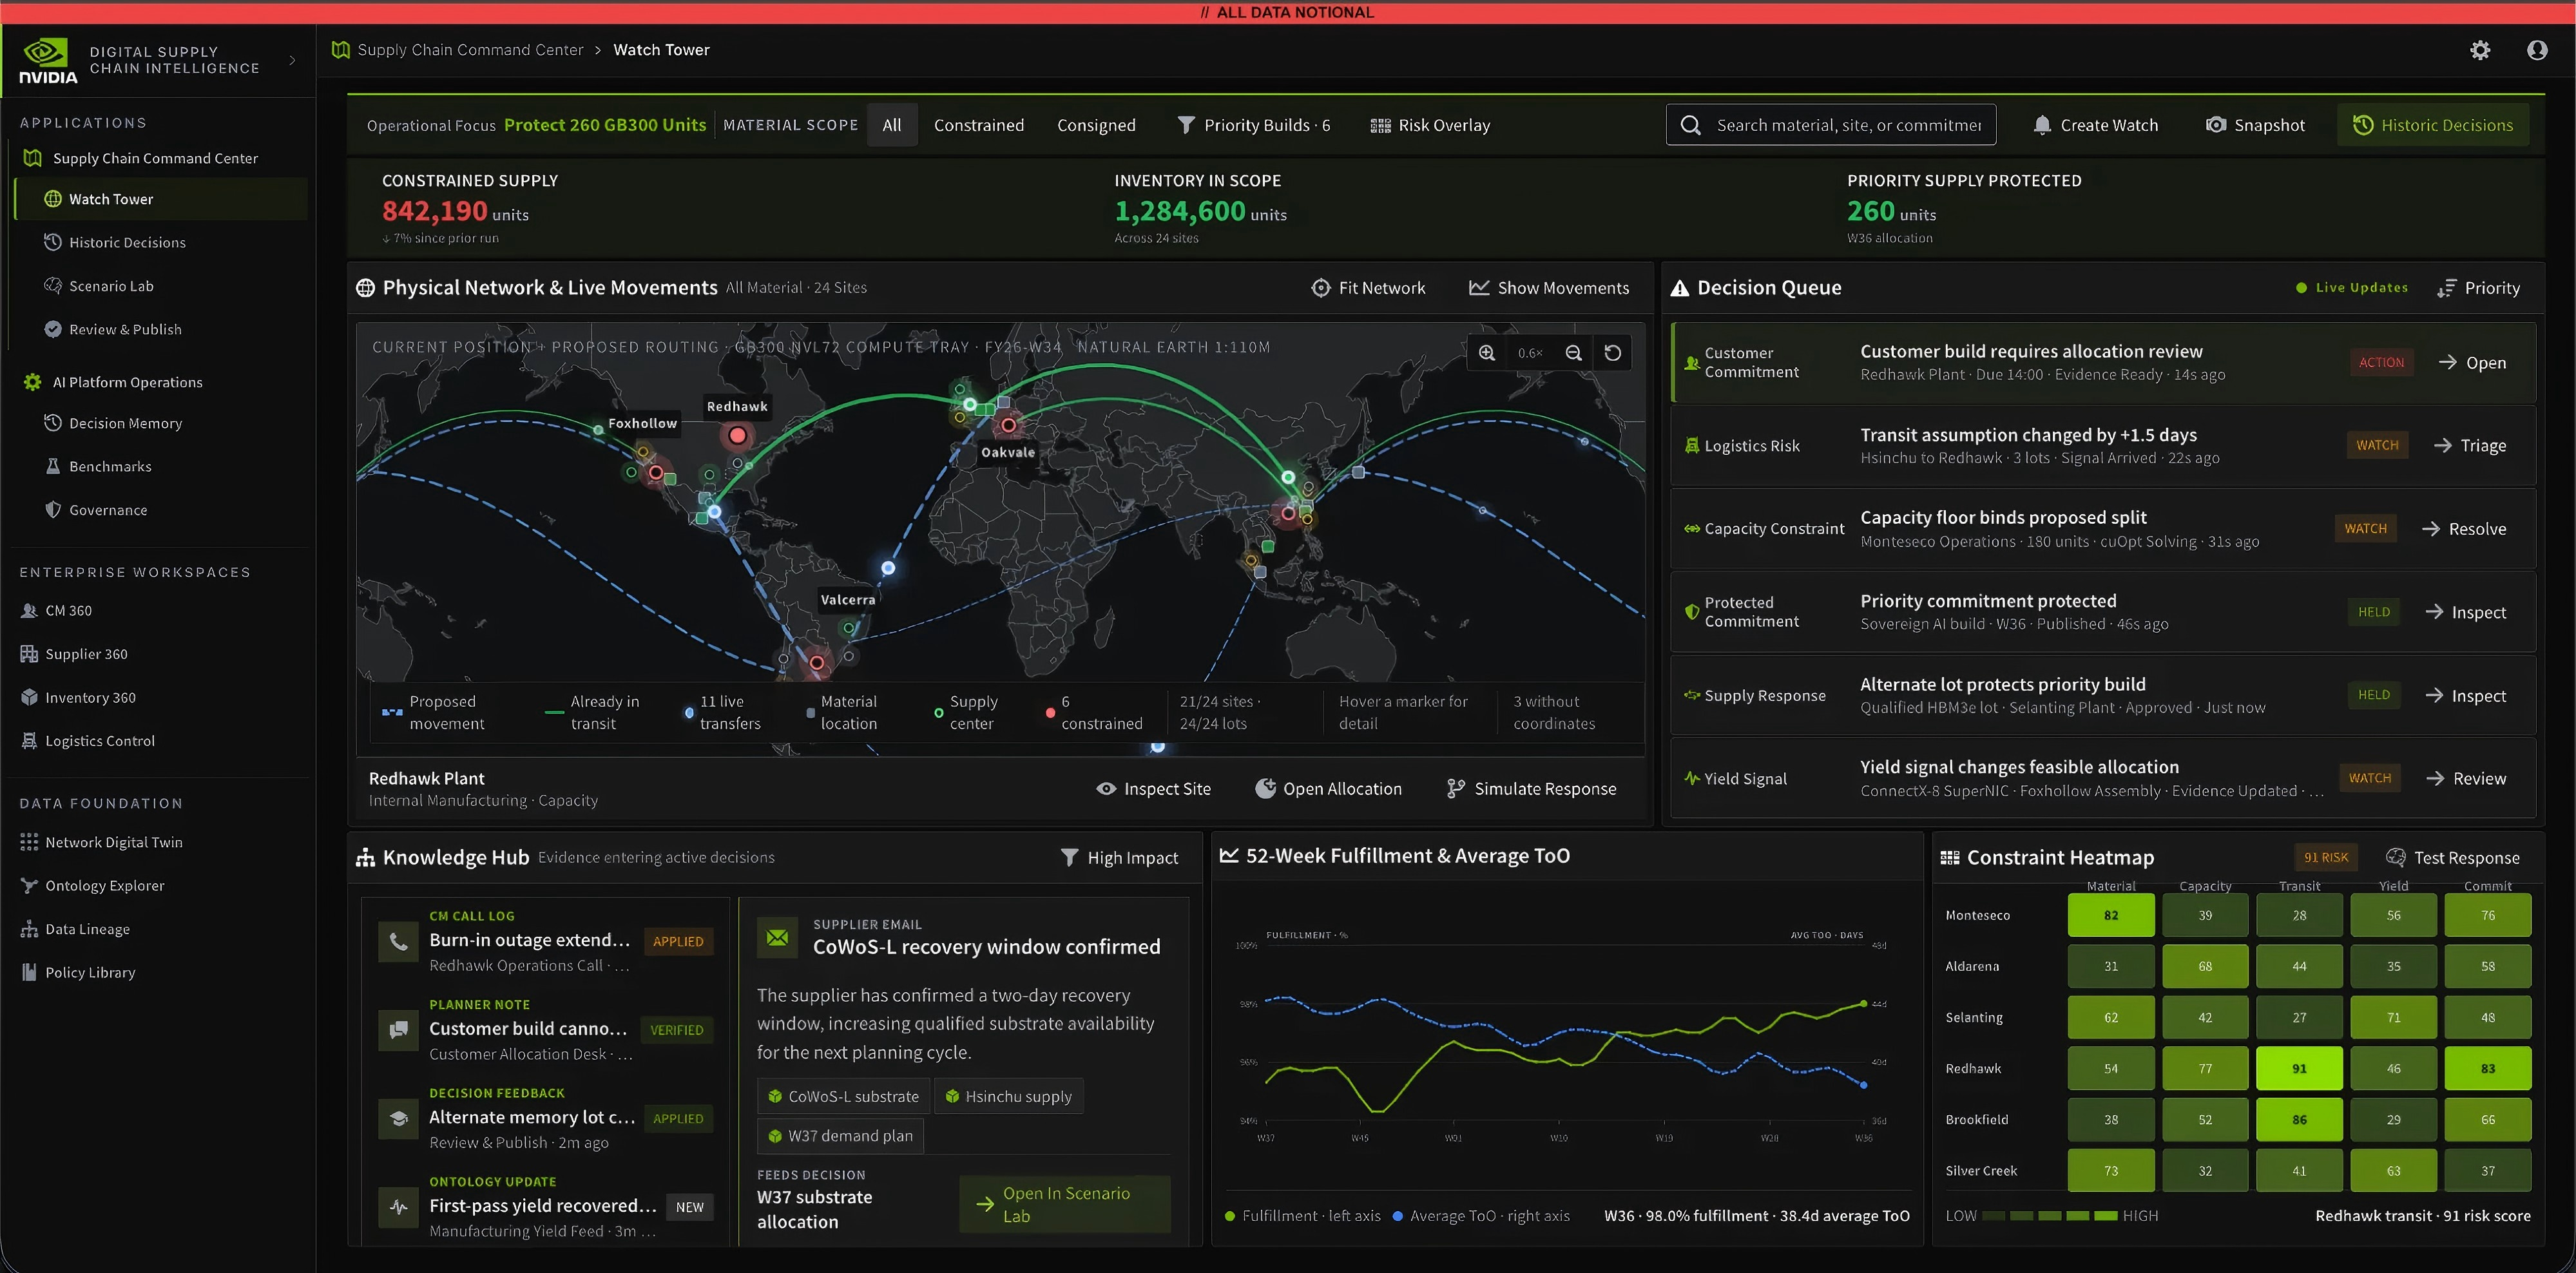Click the Snapshot camera icon
The height and width of the screenshot is (1273, 2576).
click(x=2216, y=125)
